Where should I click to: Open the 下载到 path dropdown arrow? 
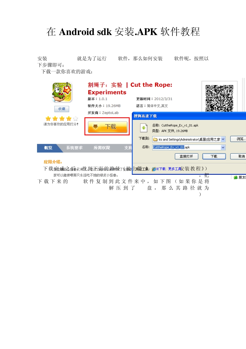[x=223, y=139]
